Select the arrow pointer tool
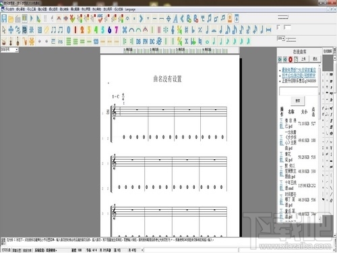The image size is (337, 253). click(4, 30)
